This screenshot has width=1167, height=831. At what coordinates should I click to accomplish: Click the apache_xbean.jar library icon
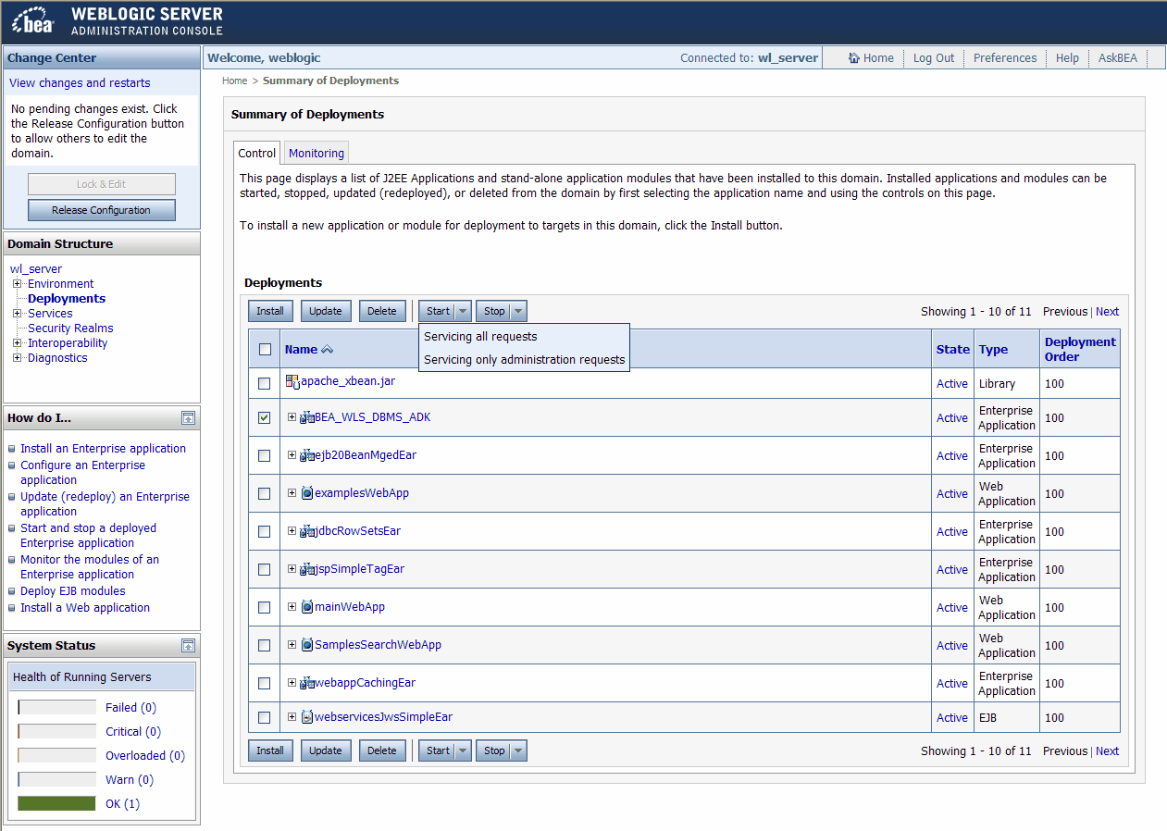click(292, 382)
